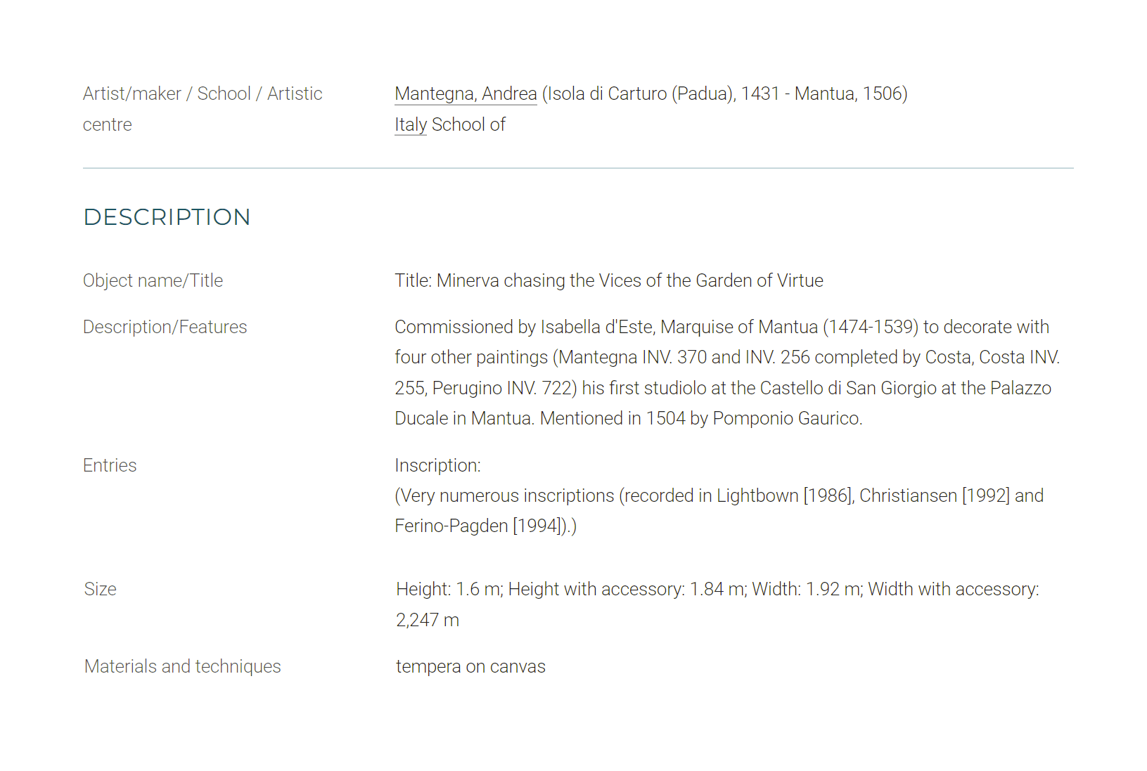Viewport: 1147px width, 771px height.
Task: Click the Inscription: heading text
Action: pos(437,465)
